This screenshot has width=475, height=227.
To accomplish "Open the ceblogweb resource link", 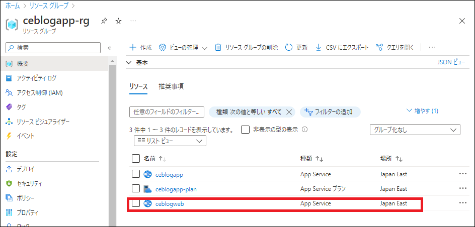I will [170, 204].
